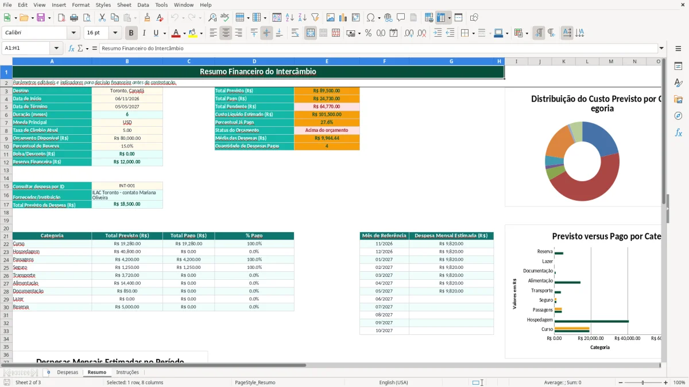
Task: Click the formula input line
Action: (378, 49)
